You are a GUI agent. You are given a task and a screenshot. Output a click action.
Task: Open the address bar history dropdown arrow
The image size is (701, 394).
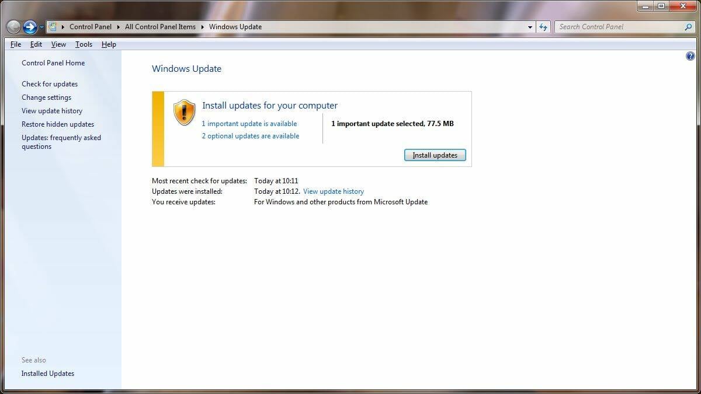point(530,27)
